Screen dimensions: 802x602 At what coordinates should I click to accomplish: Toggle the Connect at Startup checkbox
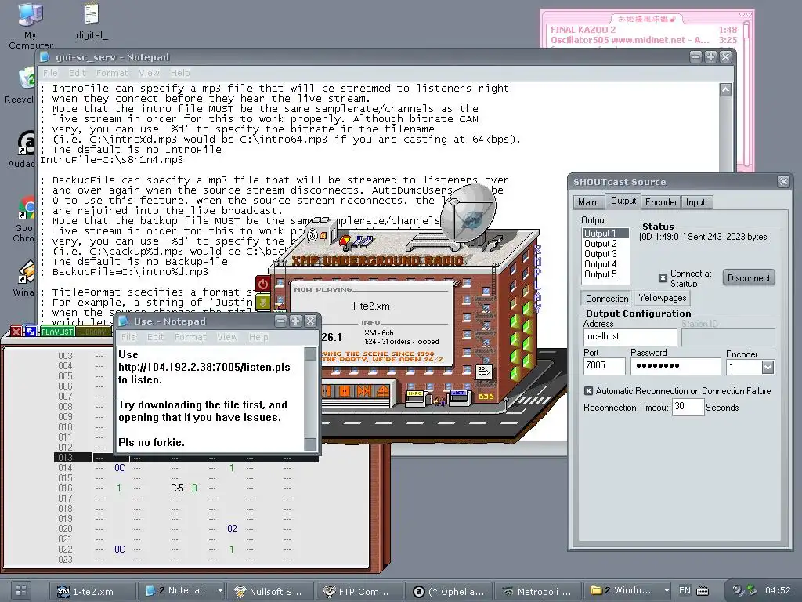pyautogui.click(x=663, y=278)
